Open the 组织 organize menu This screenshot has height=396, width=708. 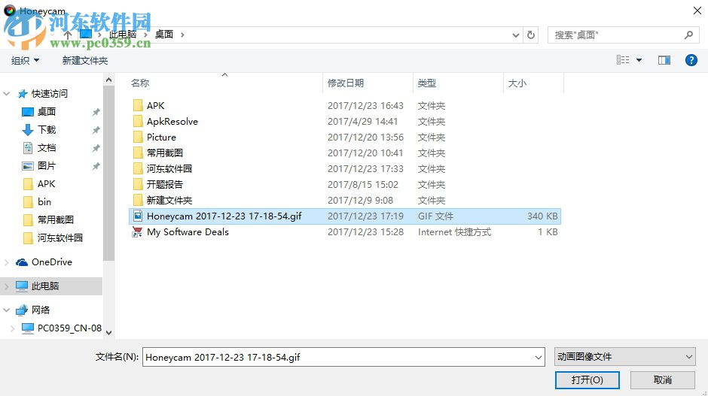[26, 60]
